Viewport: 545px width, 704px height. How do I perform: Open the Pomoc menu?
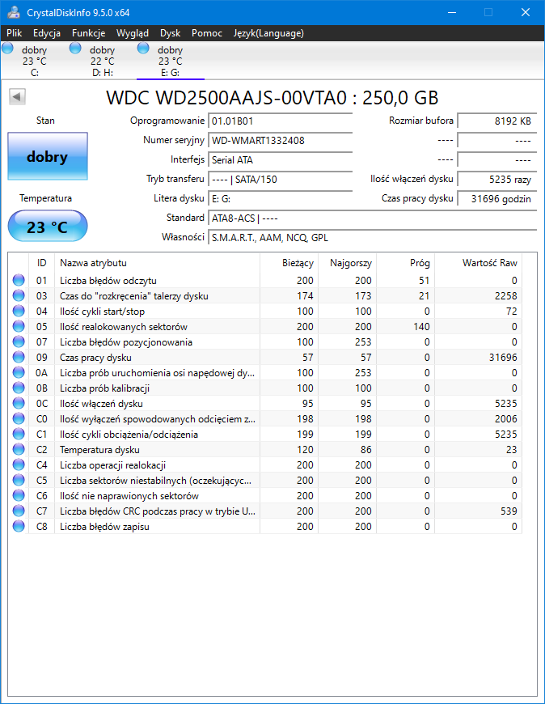(207, 33)
